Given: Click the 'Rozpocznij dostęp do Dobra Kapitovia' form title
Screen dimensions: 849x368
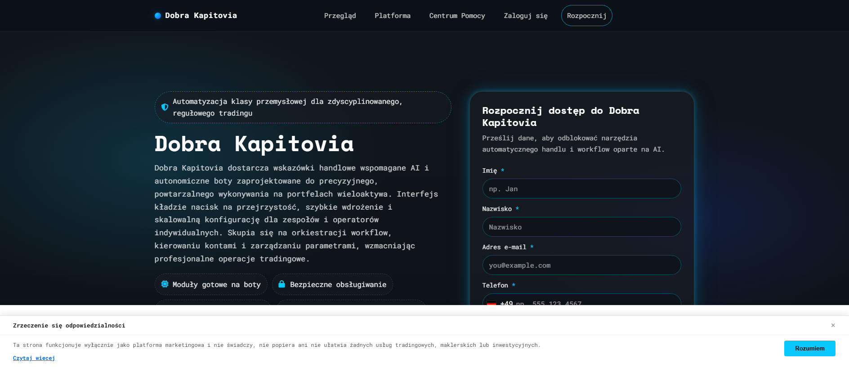Looking at the screenshot, I should click(561, 117).
